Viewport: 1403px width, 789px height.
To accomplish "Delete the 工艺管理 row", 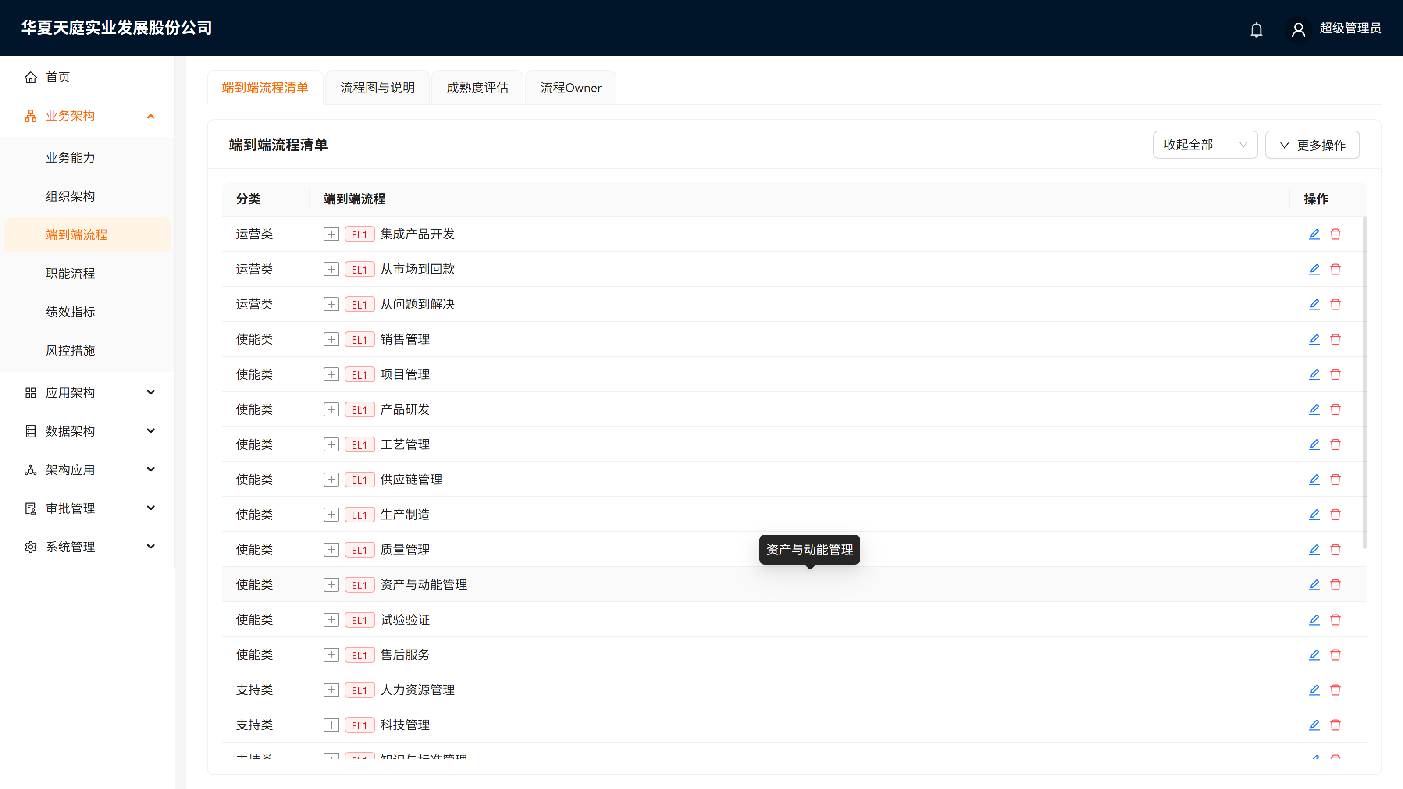I will pyautogui.click(x=1335, y=444).
